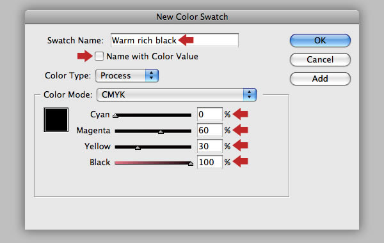Click the Cyan label text
The height and width of the screenshot is (243, 384).
click(x=100, y=114)
